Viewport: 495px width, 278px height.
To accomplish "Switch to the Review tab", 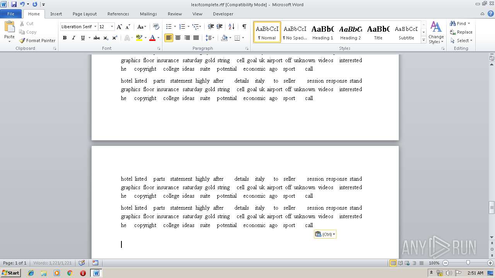I will [175, 14].
